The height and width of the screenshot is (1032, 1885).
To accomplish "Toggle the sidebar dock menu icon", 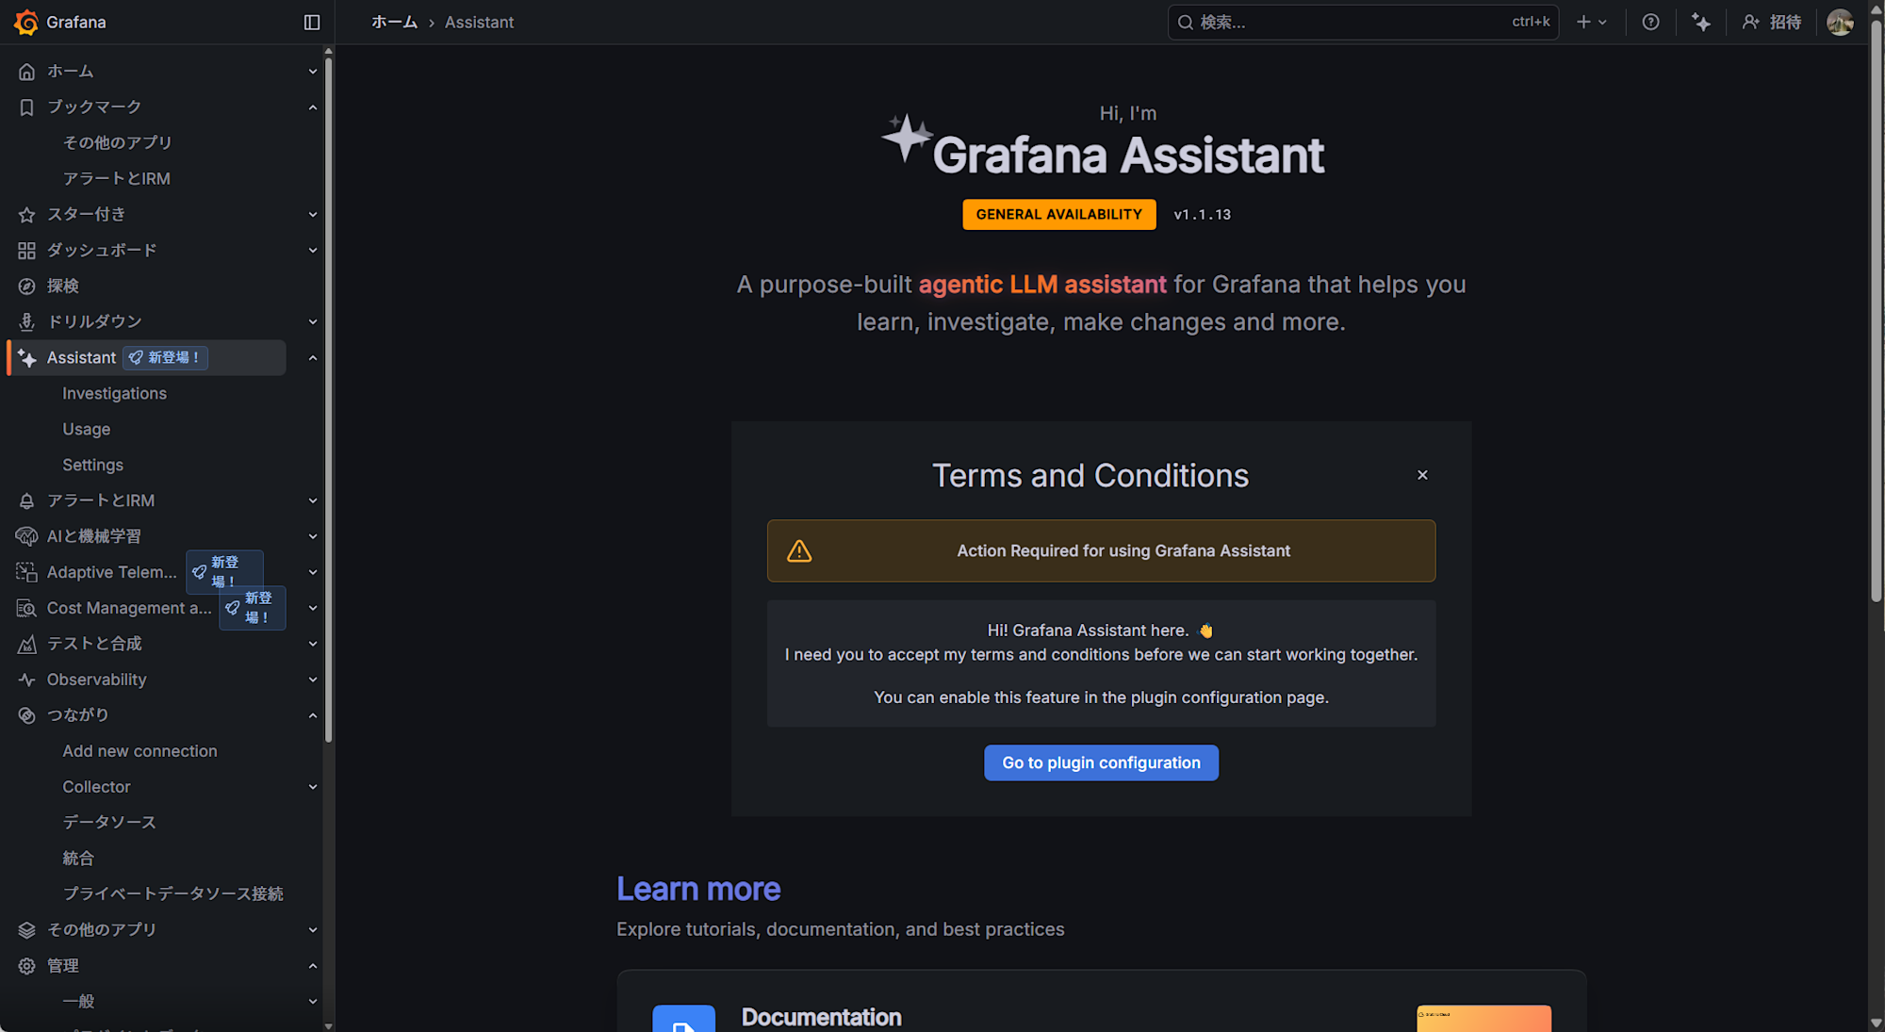I will pyautogui.click(x=312, y=22).
